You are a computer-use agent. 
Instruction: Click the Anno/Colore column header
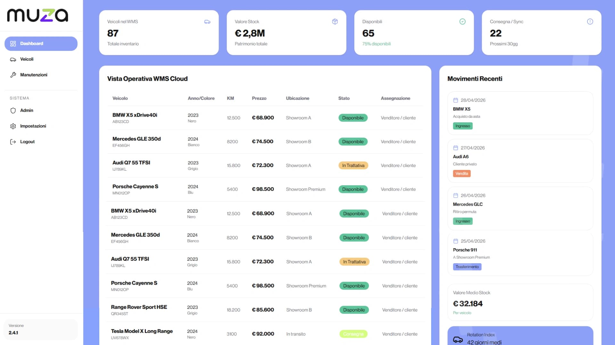[x=201, y=98]
